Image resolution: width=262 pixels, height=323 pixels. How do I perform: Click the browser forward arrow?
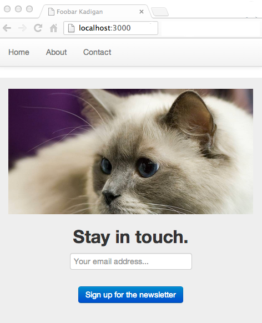pos(22,28)
